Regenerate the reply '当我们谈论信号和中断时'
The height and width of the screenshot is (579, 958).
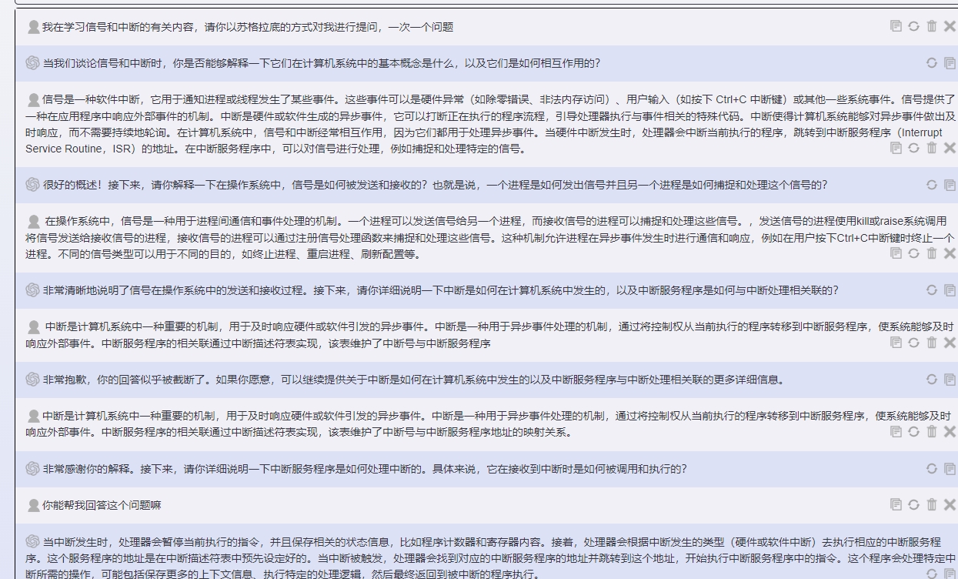click(932, 63)
